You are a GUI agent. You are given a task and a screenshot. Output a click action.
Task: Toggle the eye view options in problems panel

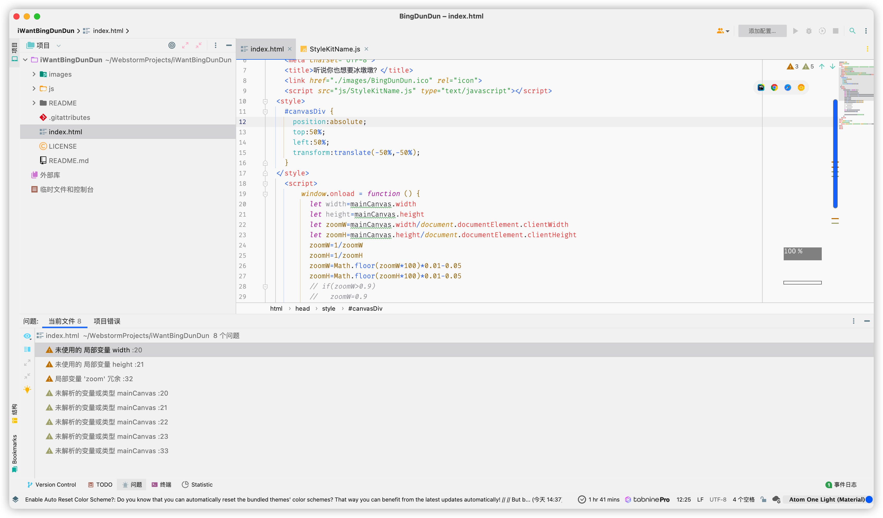pyautogui.click(x=27, y=336)
